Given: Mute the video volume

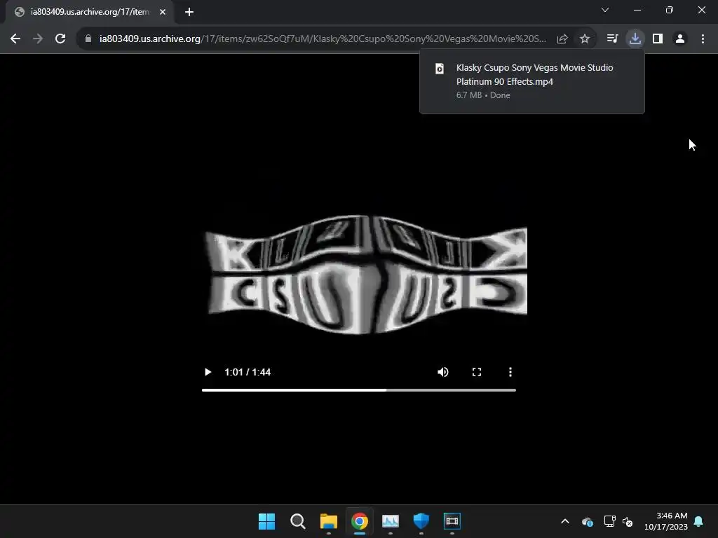Looking at the screenshot, I should point(443,372).
